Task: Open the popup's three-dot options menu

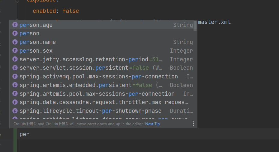Action: pyautogui.click(x=193, y=124)
